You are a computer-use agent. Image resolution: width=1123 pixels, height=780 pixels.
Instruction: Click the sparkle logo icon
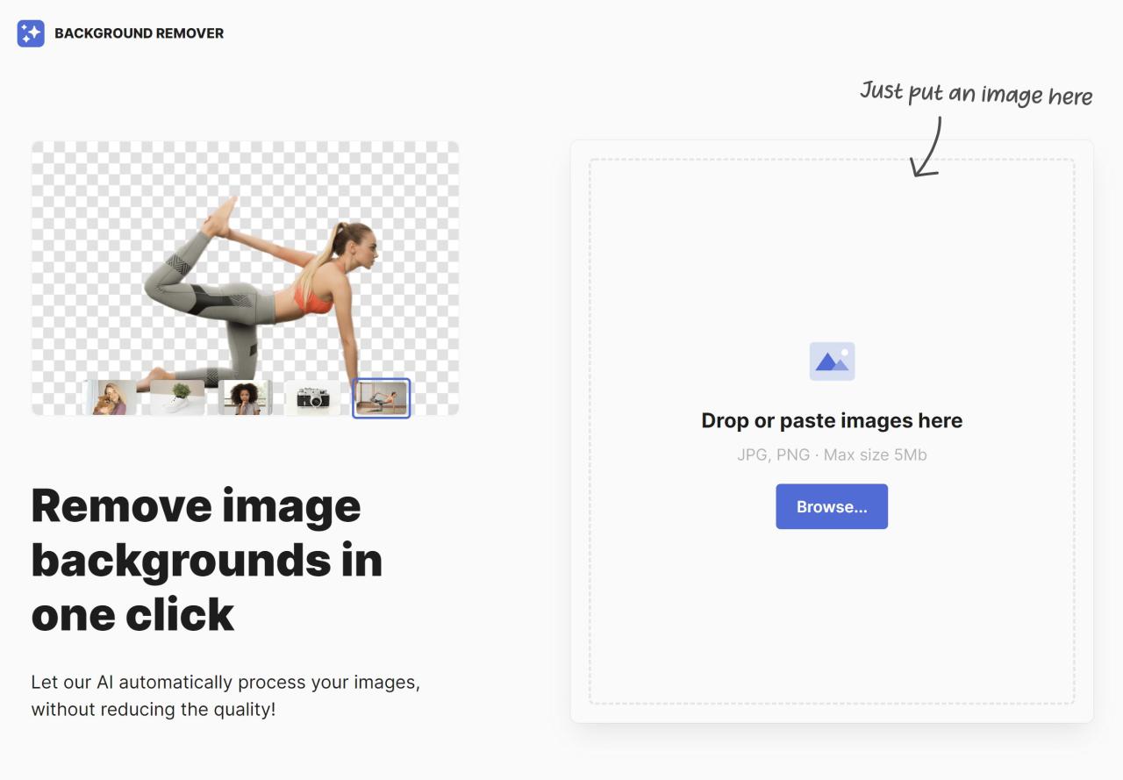tap(31, 33)
